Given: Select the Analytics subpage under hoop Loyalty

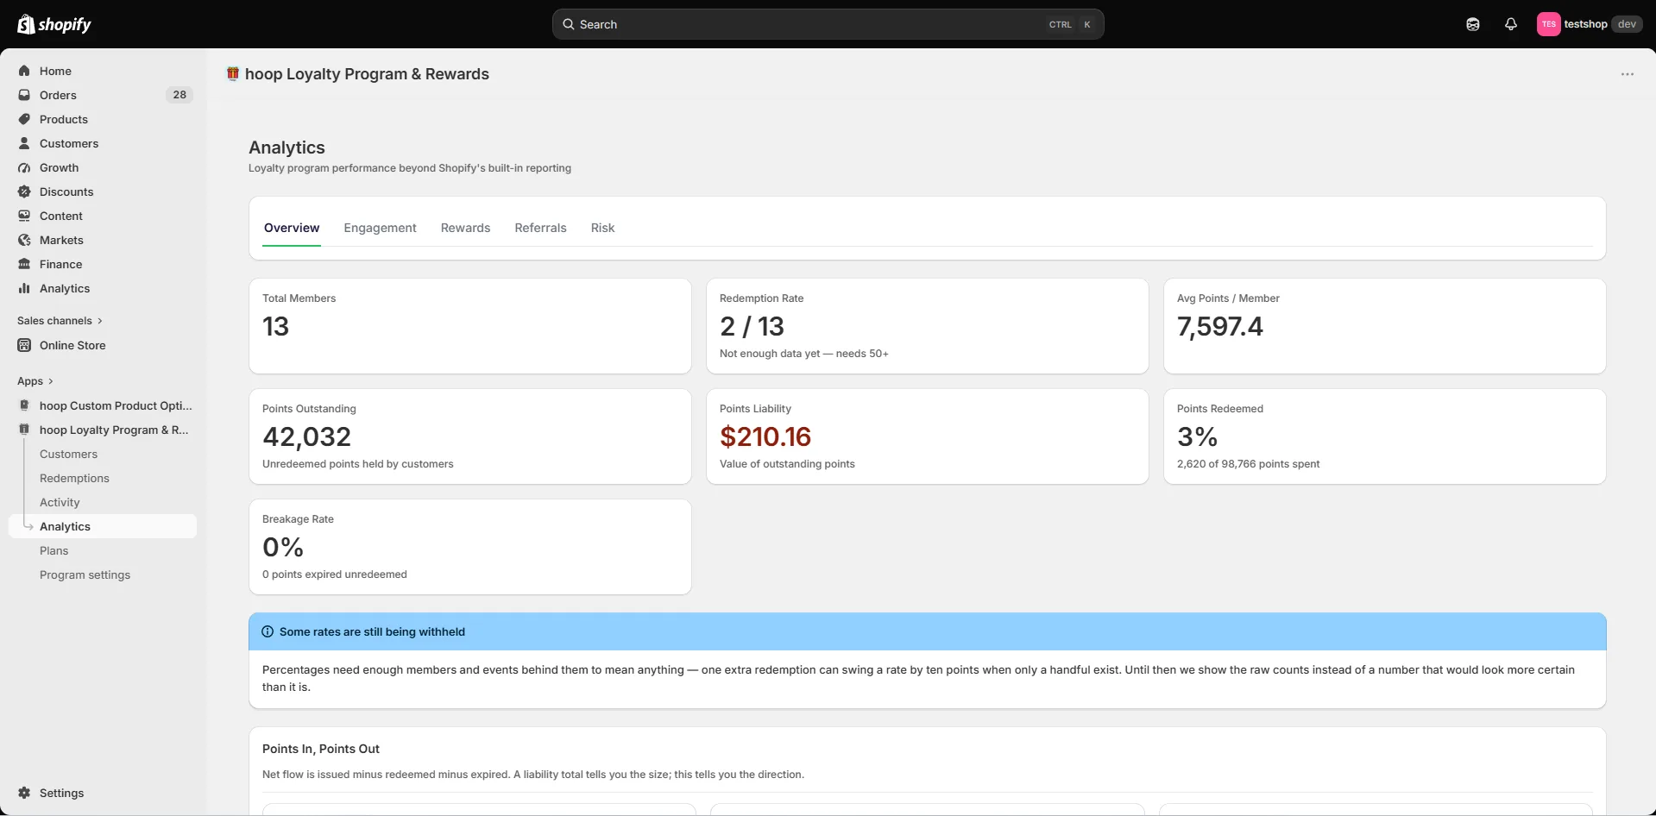Looking at the screenshot, I should pos(103,526).
